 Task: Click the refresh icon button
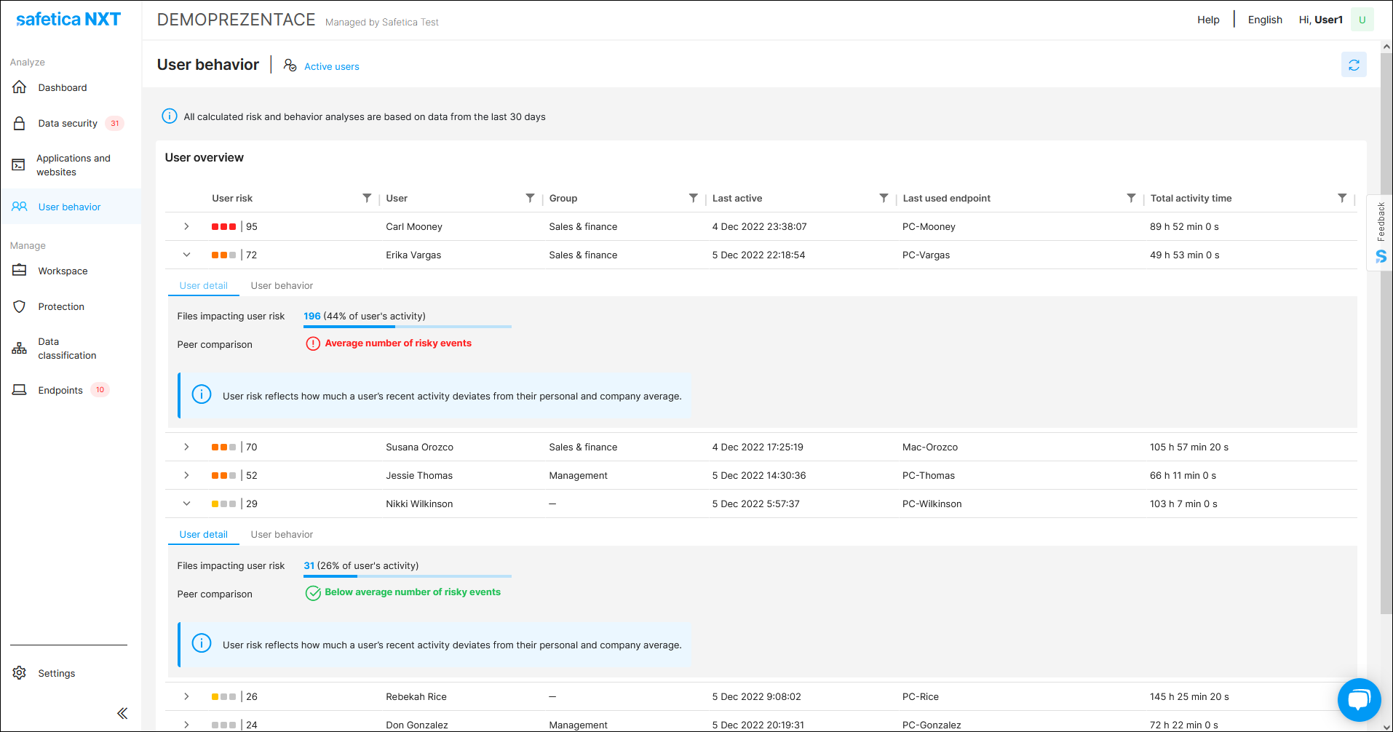[x=1353, y=65]
